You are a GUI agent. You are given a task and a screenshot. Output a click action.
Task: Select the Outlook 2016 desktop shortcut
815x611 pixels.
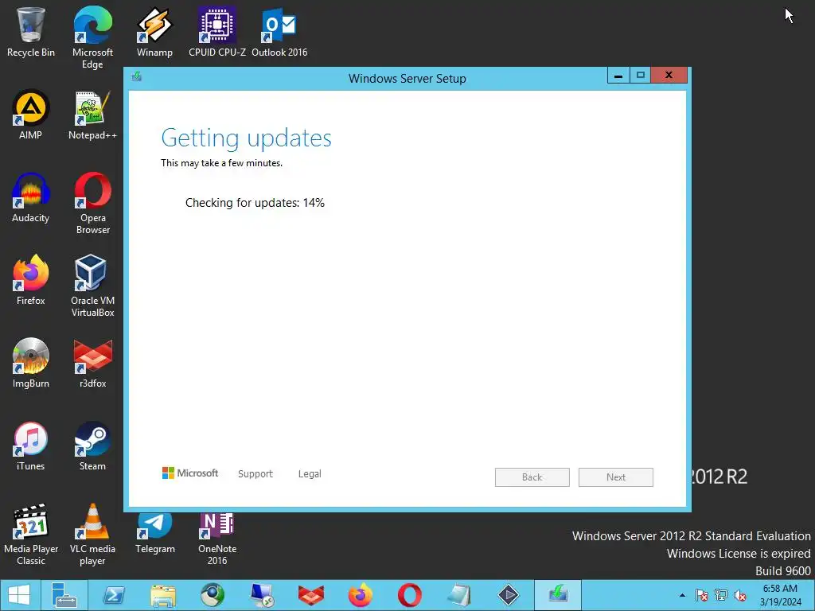coord(279,32)
